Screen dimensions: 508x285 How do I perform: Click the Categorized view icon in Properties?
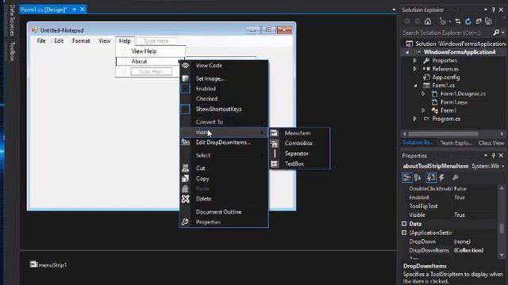[x=407, y=177]
